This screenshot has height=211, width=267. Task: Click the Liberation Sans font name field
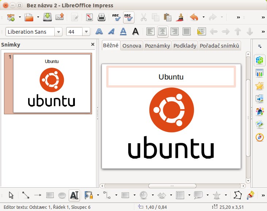pyautogui.click(x=30, y=32)
